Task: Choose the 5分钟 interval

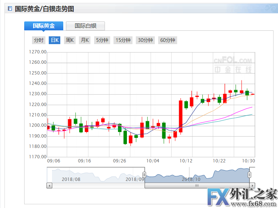Action: [102, 40]
